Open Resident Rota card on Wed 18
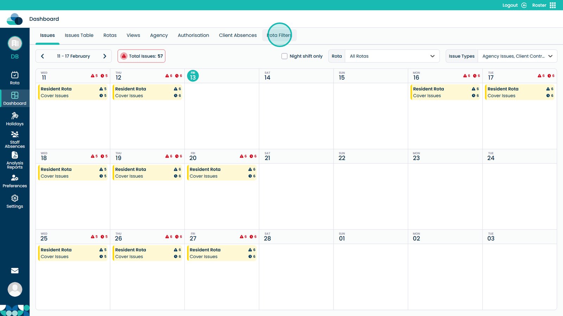The height and width of the screenshot is (316, 563). pyautogui.click(x=73, y=172)
